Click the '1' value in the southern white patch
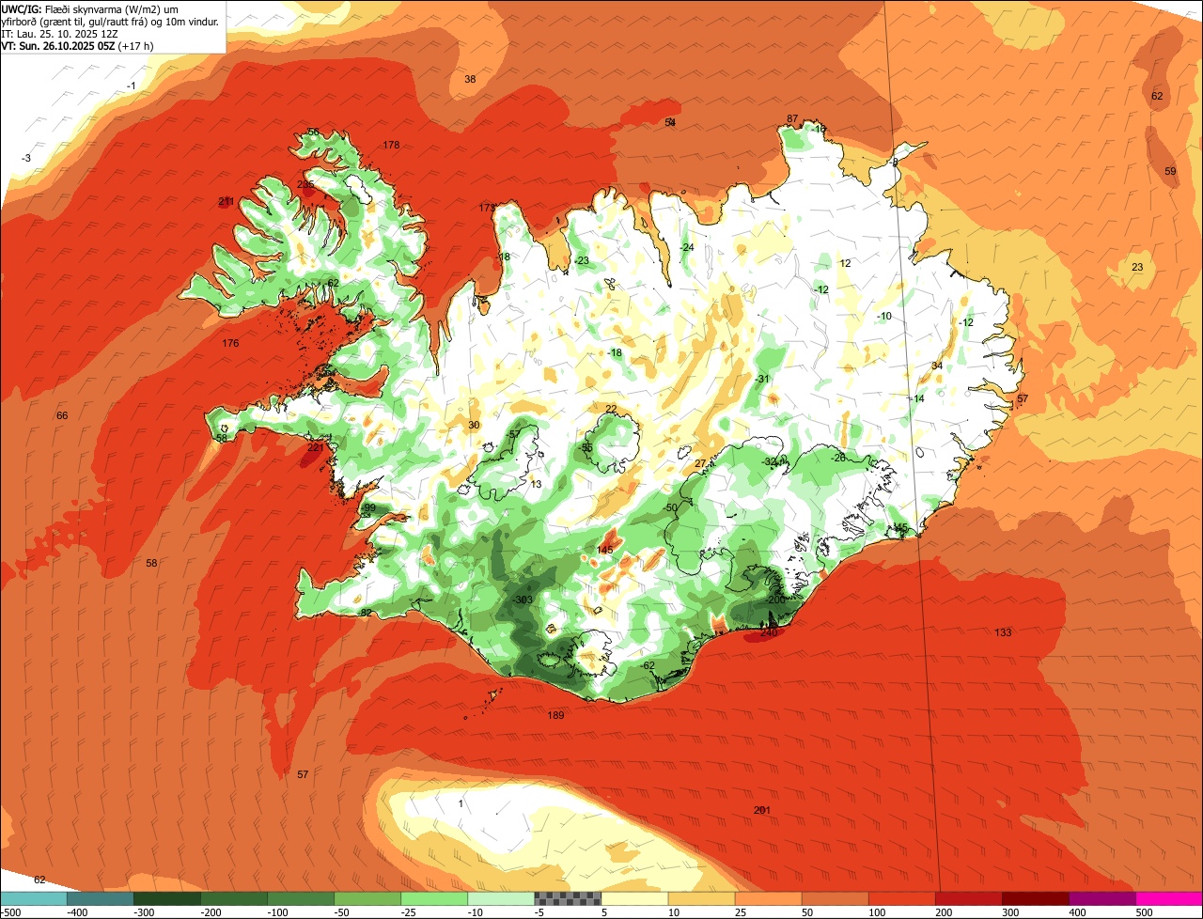Viewport: 1203px width, 919px height. coord(461,803)
